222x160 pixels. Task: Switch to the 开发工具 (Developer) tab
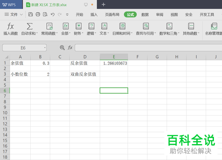tap(207, 15)
